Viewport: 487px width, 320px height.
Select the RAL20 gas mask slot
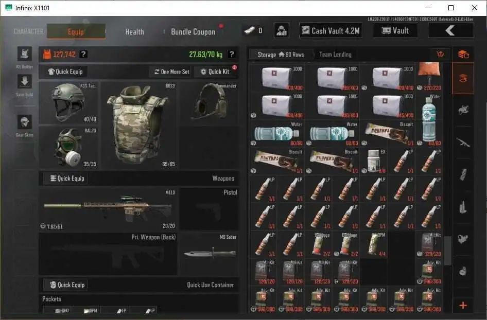(x=68, y=148)
